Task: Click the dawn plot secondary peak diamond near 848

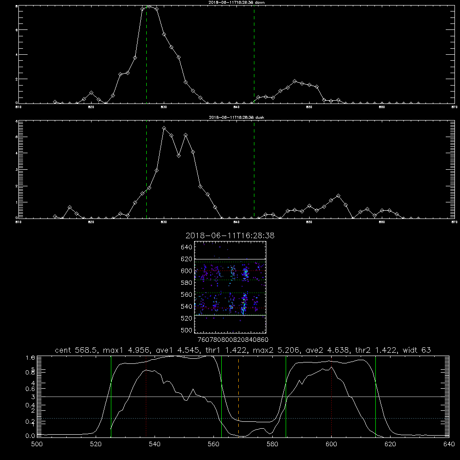Action: coord(295,81)
